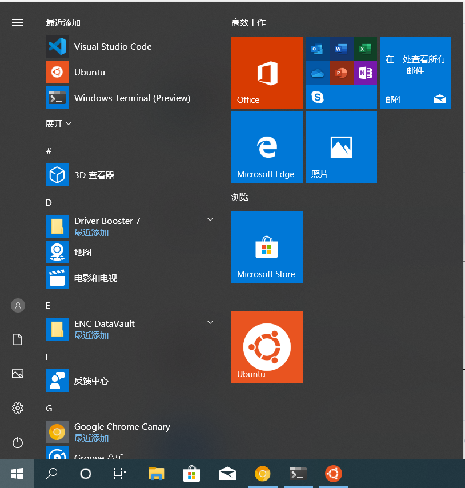The height and width of the screenshot is (488, 465).
Task: Open the Excel icon in the tile group
Action: coord(365,49)
